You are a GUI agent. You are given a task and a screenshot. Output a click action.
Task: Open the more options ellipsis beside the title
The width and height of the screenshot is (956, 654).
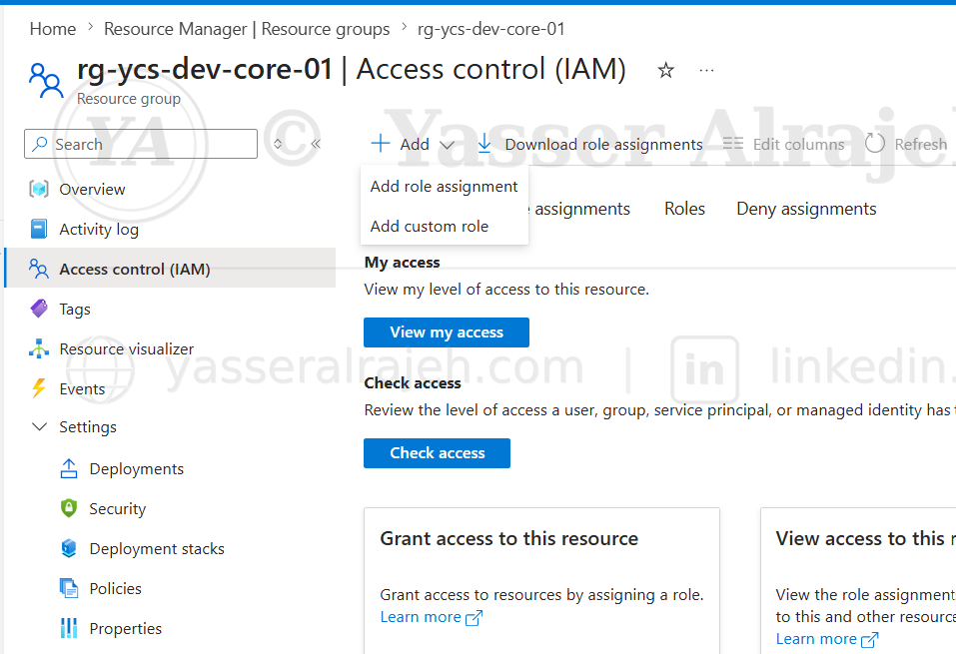tap(706, 71)
